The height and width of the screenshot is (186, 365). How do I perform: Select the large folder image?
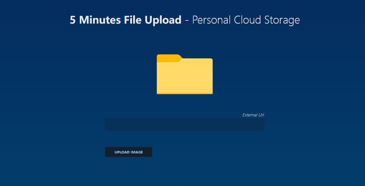[184, 74]
